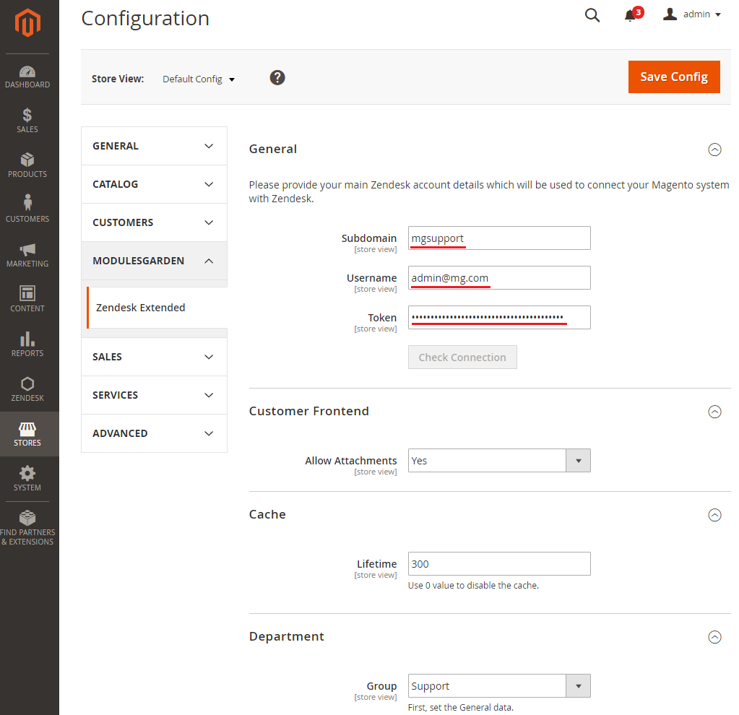
Task: Open the Zendesk sidebar module
Action: [x=27, y=389]
